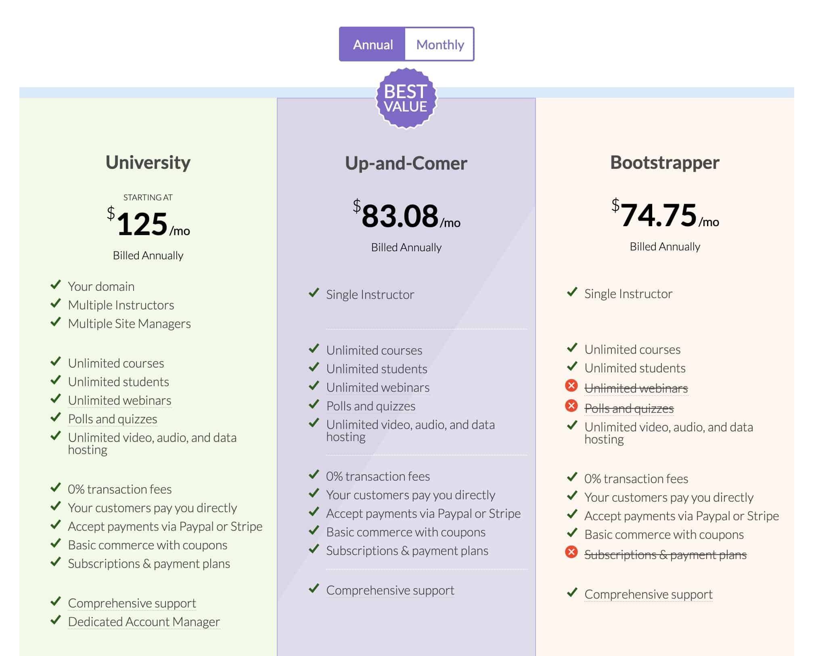Click checkmark beside Bootstrapper 0% transaction fees
This screenshot has height=656, width=816.
[x=572, y=477]
